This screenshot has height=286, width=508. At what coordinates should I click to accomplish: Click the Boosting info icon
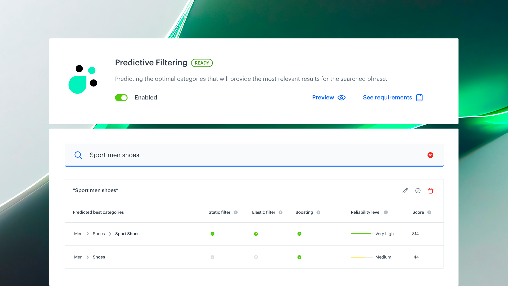click(x=319, y=212)
